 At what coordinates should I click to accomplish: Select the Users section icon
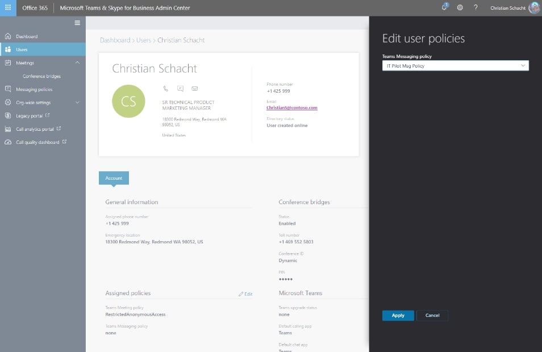pyautogui.click(x=7, y=49)
